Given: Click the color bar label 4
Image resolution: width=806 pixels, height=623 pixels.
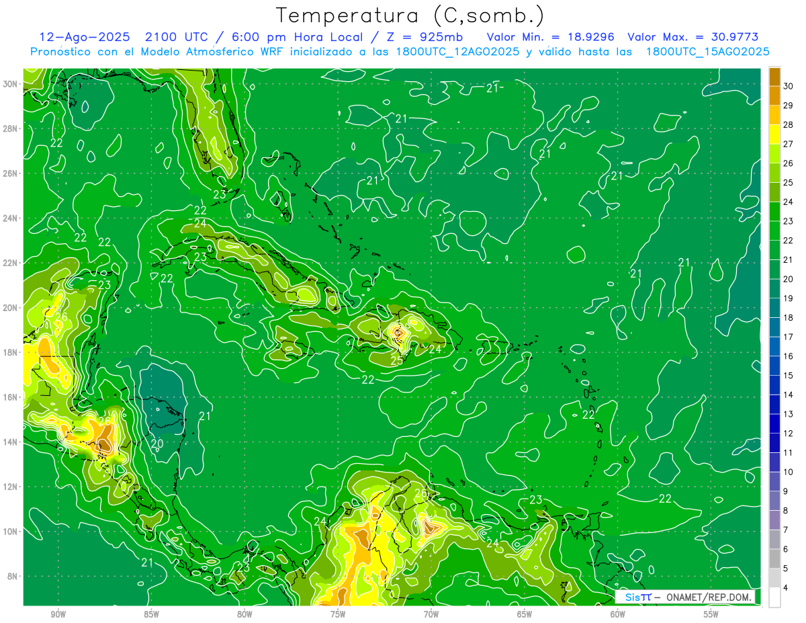Looking at the screenshot, I should 787,588.
